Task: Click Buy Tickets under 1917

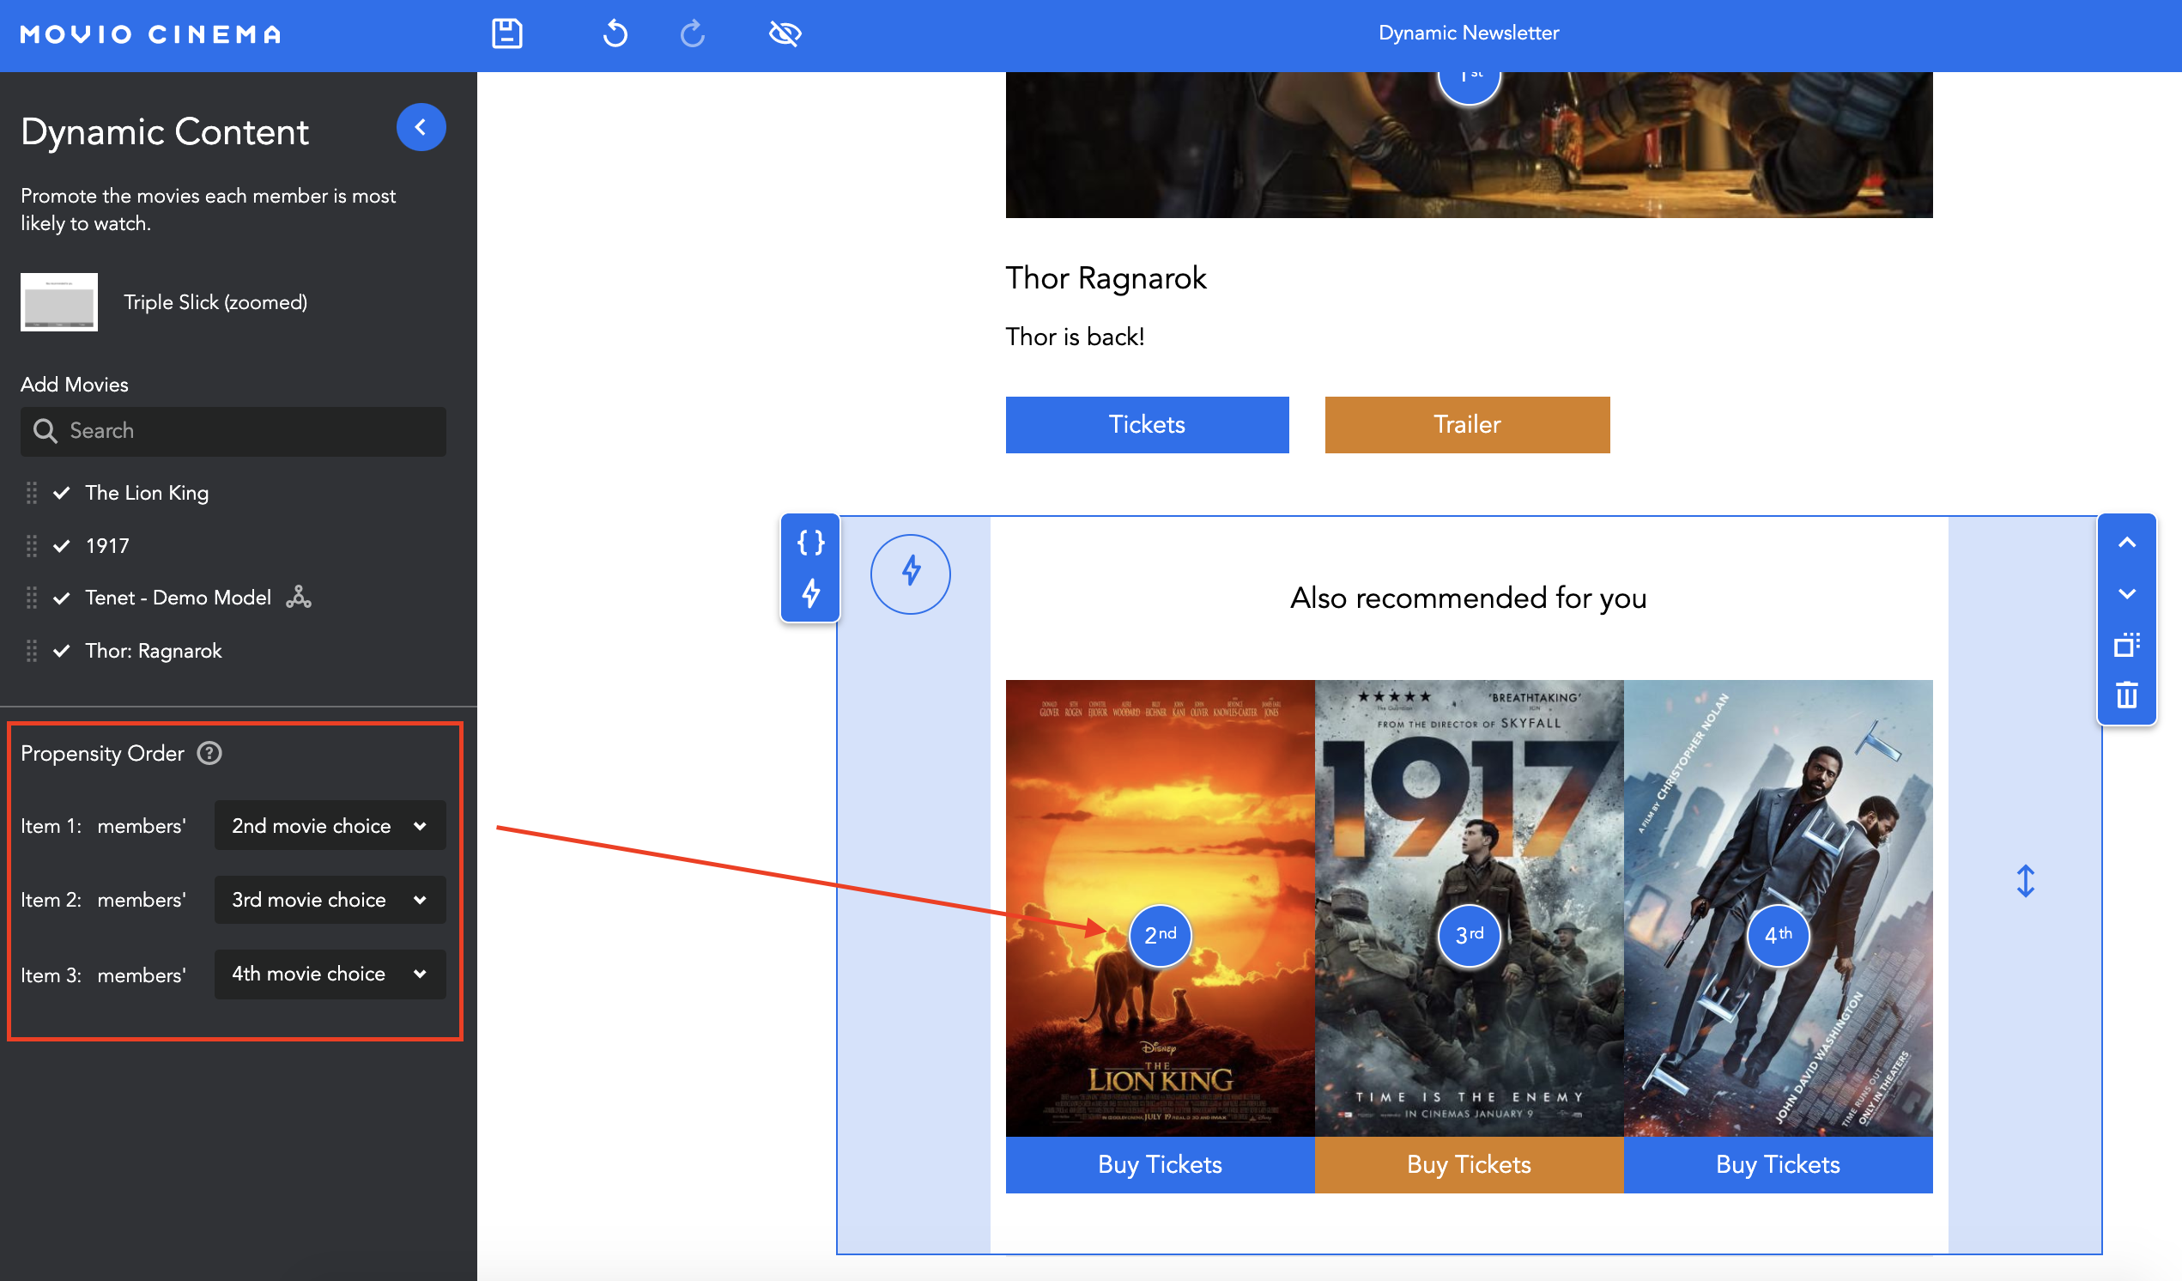Action: 1470,1165
